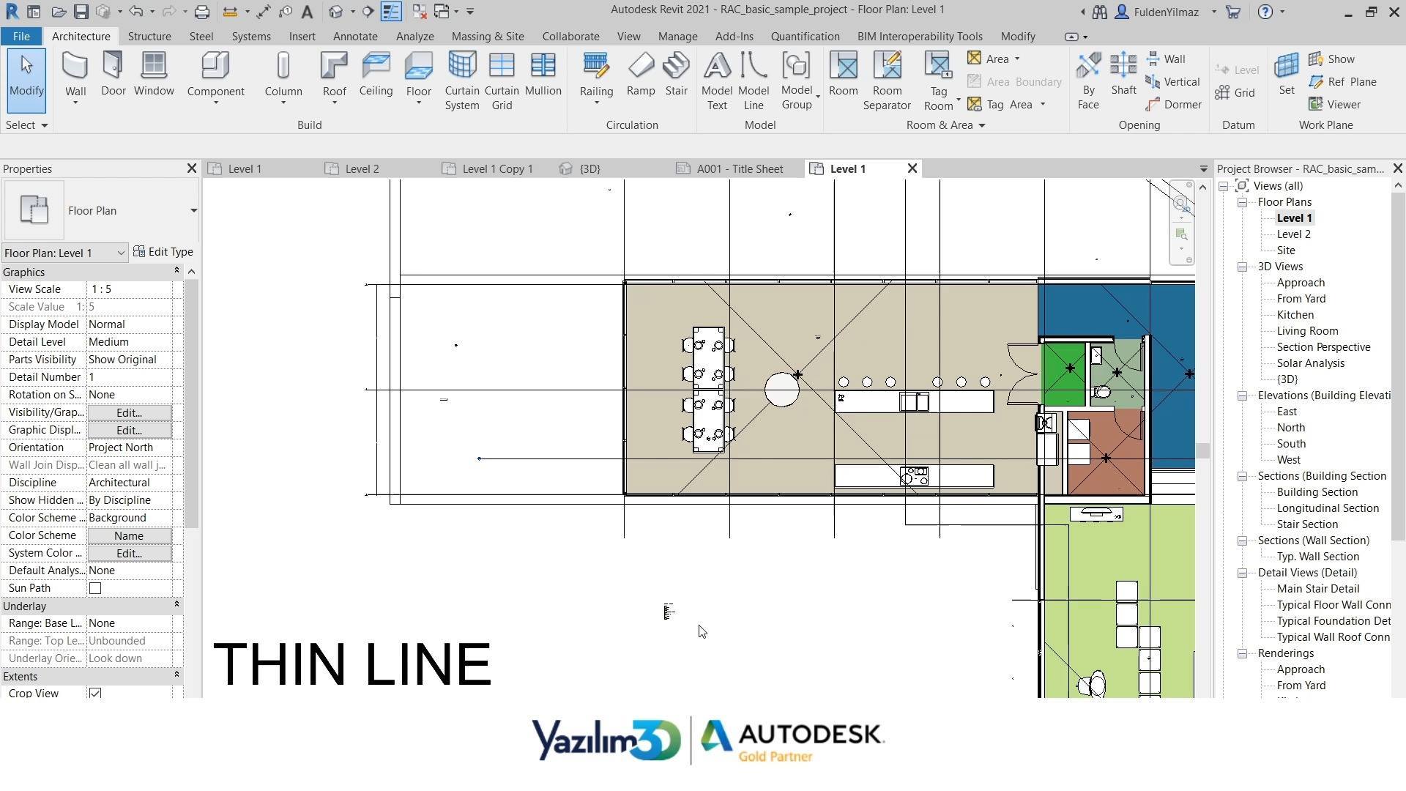Collapse the Floor Plans tree node
1406x791 pixels.
[1243, 202]
